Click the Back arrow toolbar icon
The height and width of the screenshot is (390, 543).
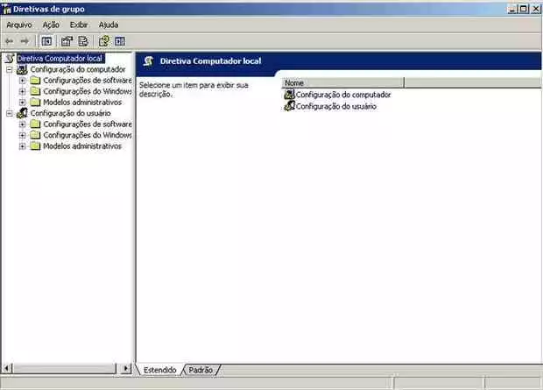10,41
